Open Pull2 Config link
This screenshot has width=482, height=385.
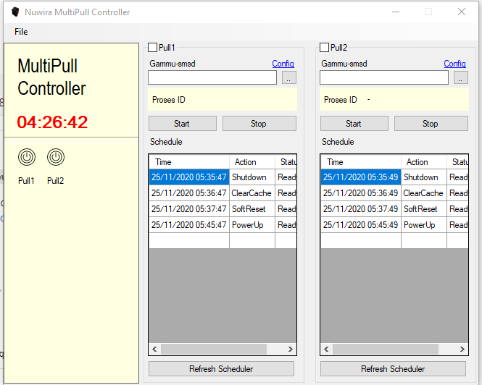(x=454, y=64)
